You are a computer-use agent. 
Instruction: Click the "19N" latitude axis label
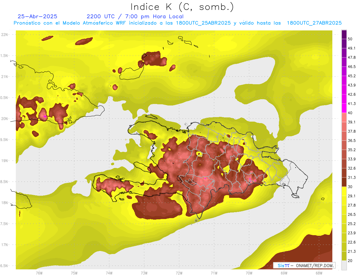(x=4, y=161)
